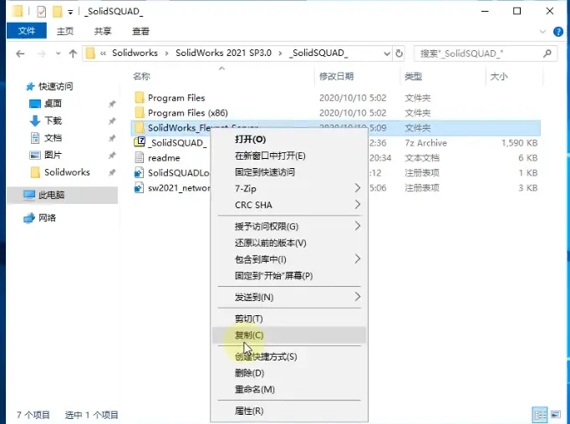Image resolution: width=570 pixels, height=424 pixels.
Task: Click the Solidworks breadcrumb segment
Action: click(135, 53)
